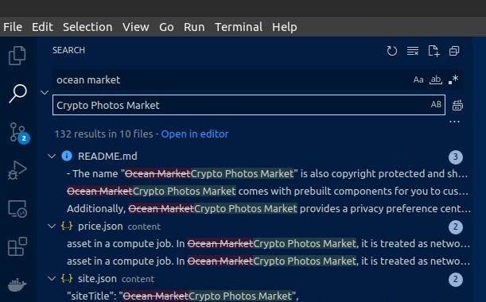
Task: Replace all matches with Crypto Photos Market
Action: coord(457,106)
